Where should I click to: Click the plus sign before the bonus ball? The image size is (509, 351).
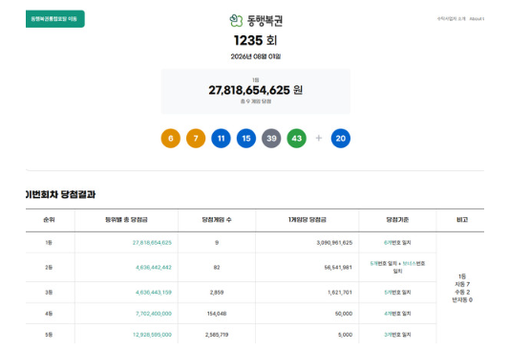[319, 138]
